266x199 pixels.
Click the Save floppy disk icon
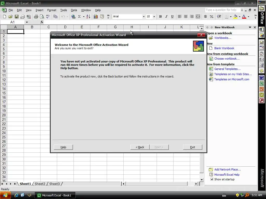point(16,16)
